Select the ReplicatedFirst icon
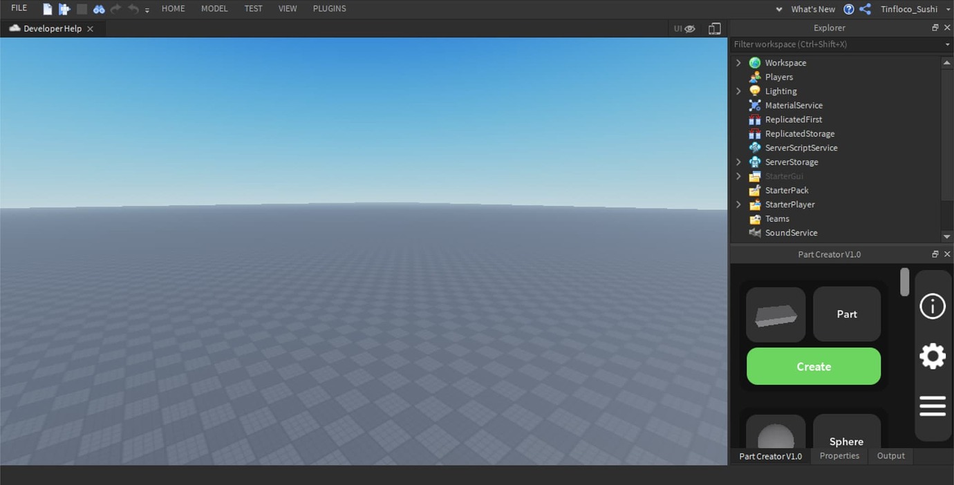This screenshot has height=485, width=954. click(x=755, y=120)
